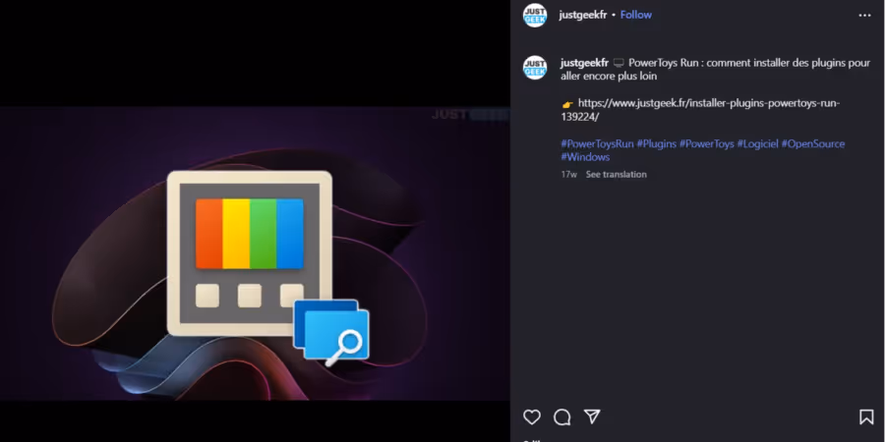
Task: Click the PowerToys post image
Action: point(255,253)
